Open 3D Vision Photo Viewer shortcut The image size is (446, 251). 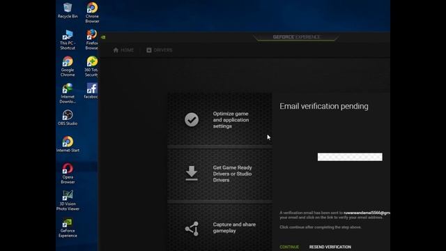(68, 200)
